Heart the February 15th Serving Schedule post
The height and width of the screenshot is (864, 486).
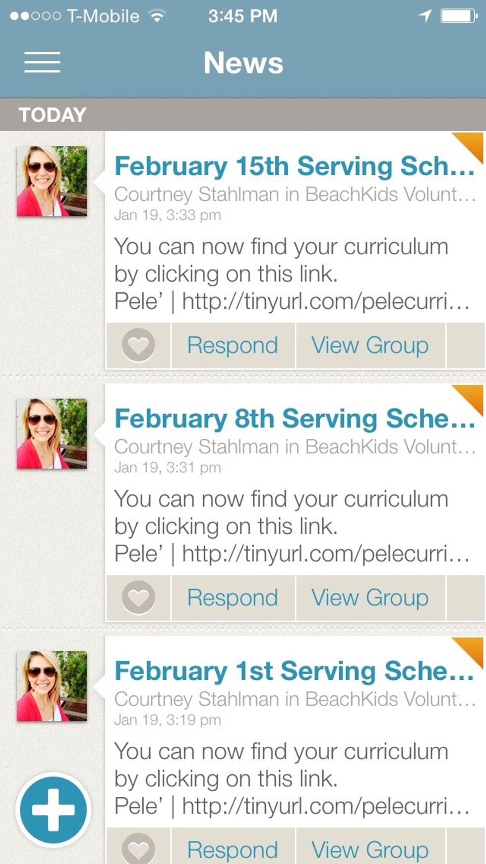(138, 345)
